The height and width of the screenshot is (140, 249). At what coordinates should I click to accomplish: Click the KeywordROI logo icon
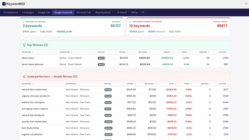(4, 4)
